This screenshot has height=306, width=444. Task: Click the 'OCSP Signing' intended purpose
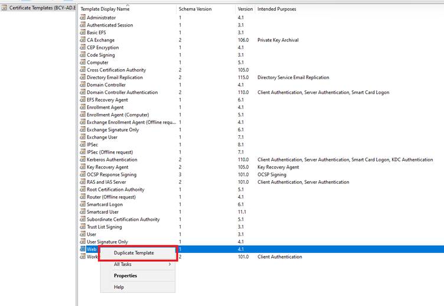coord(272,174)
